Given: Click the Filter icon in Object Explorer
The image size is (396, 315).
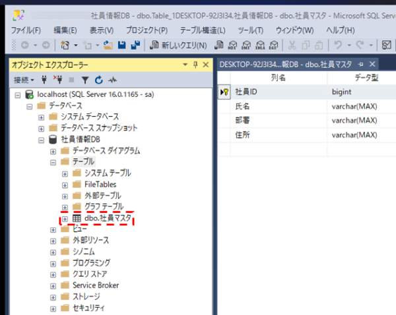Looking at the screenshot, I should tap(86, 80).
